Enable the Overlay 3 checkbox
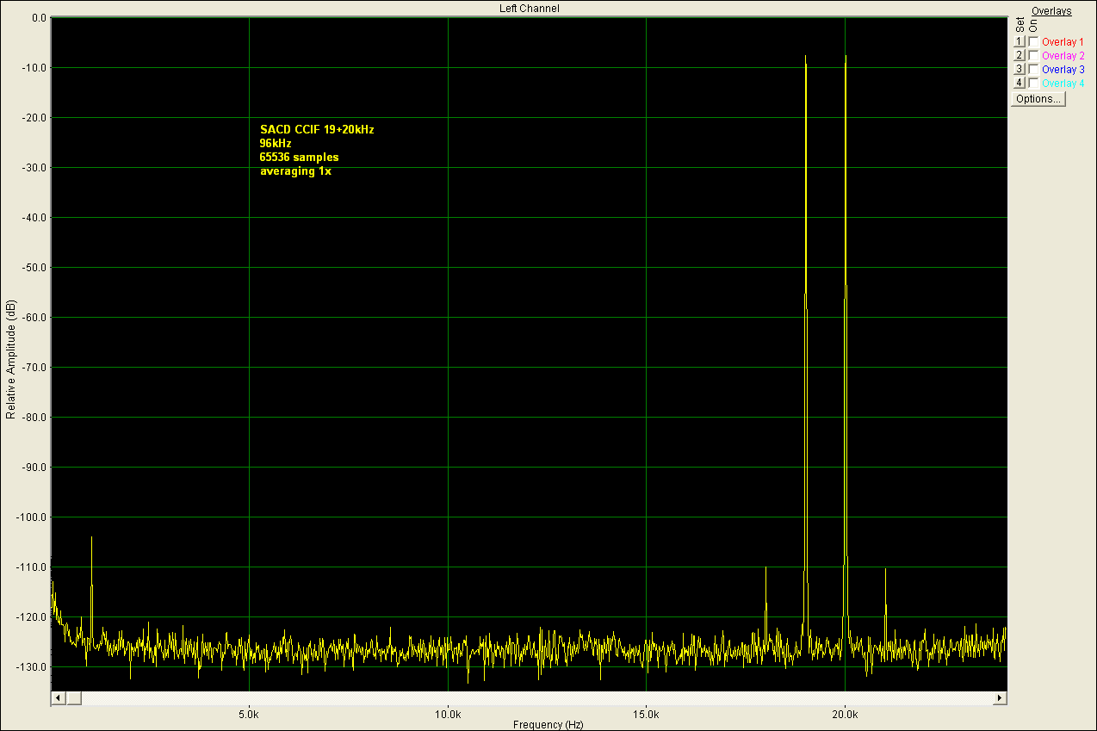Screen dimensions: 1097x731 click(x=1033, y=69)
